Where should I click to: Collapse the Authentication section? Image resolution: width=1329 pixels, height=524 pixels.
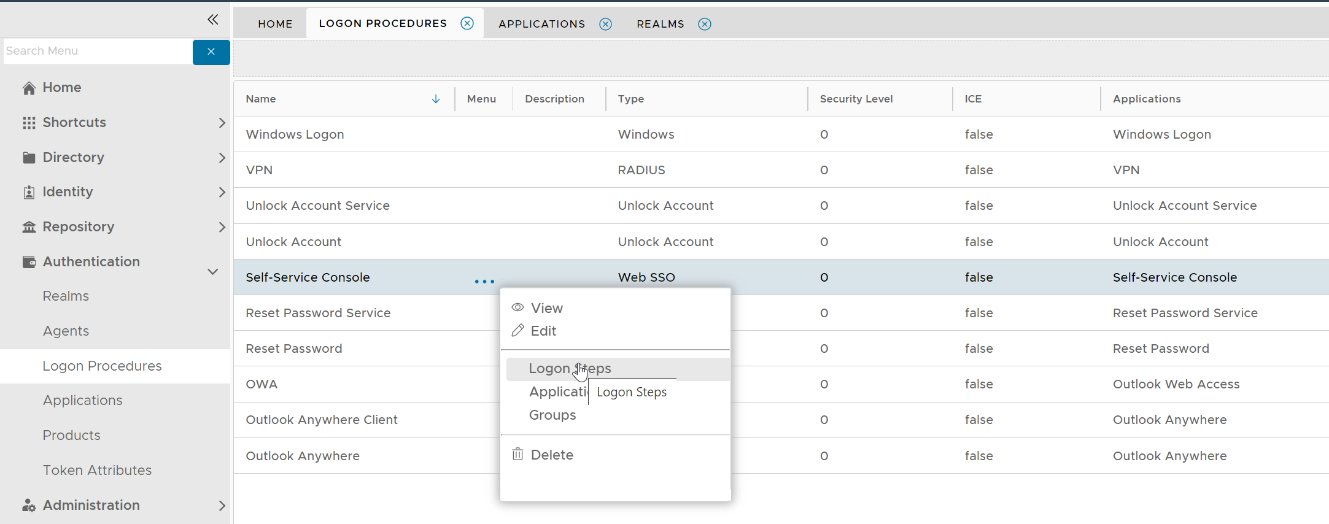[x=212, y=271]
